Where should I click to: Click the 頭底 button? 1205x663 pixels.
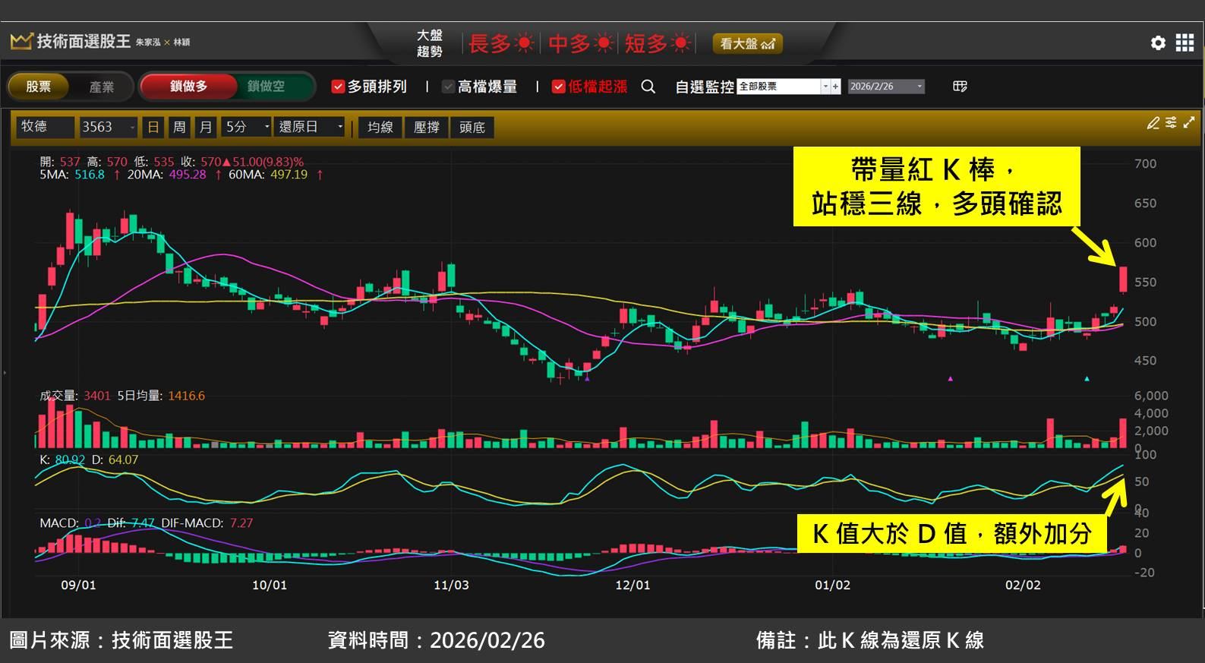472,127
